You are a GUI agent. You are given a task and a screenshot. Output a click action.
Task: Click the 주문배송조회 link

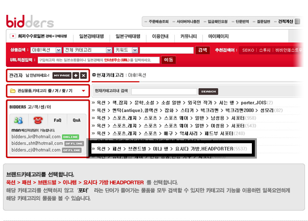[158, 21]
